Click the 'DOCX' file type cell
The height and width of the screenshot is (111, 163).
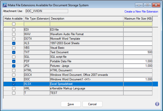(37, 75)
